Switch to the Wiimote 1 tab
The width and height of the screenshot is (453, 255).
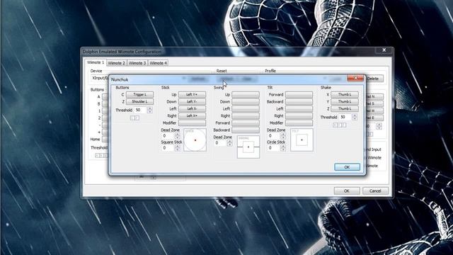pyautogui.click(x=96, y=62)
